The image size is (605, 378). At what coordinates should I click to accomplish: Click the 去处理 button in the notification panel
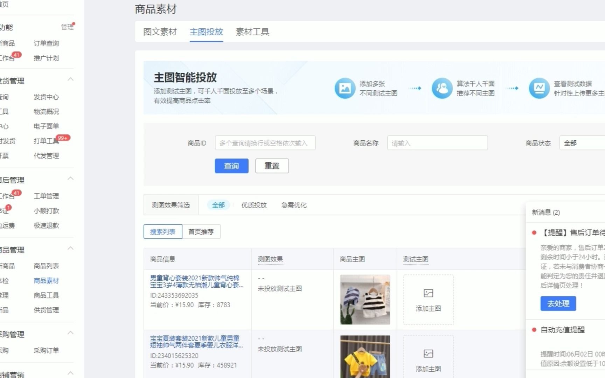pos(558,303)
